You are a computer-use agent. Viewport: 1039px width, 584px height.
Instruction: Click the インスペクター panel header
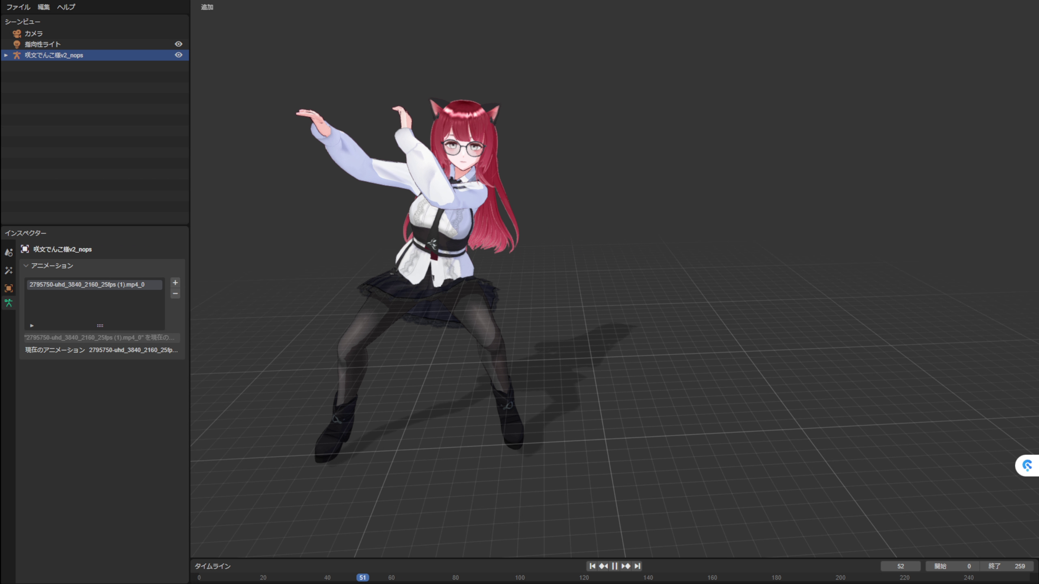click(26, 233)
